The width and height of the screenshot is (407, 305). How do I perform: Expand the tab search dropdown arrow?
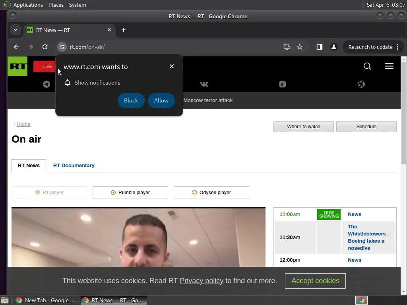pyautogui.click(x=16, y=30)
